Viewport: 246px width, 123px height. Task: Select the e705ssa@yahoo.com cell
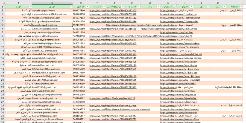tap(52, 84)
